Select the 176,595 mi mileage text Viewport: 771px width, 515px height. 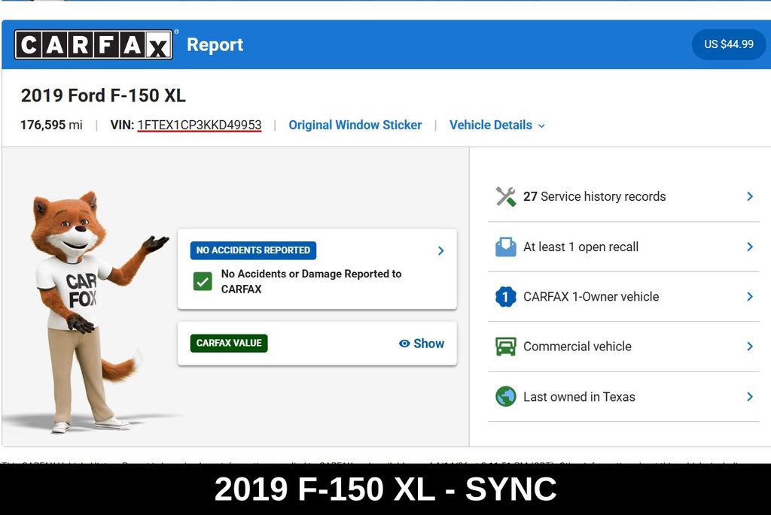(x=51, y=126)
